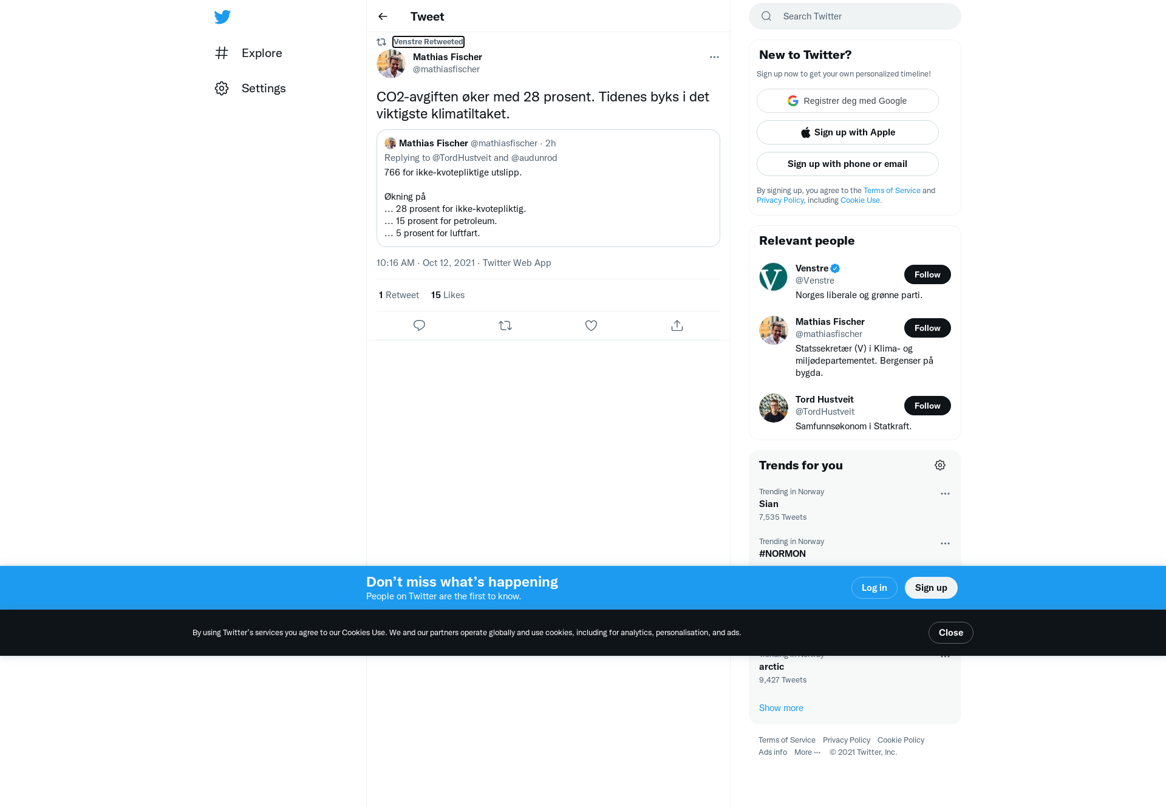
Task: Open tweet's three-dot more options
Action: point(714,57)
